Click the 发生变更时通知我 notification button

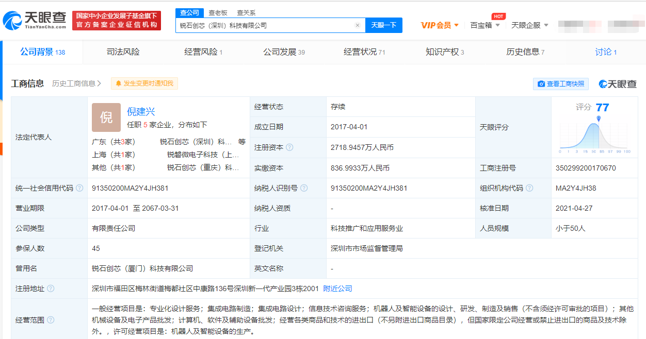[144, 83]
